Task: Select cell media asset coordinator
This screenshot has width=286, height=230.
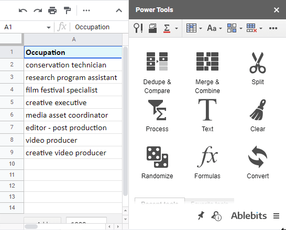Action: (x=73, y=115)
